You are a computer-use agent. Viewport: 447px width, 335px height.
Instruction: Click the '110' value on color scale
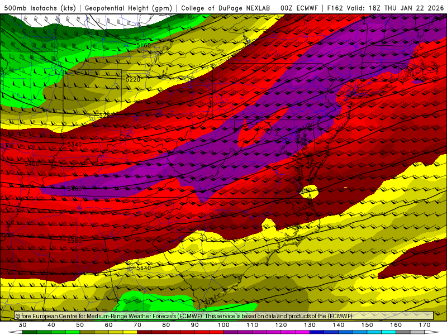coord(253,325)
